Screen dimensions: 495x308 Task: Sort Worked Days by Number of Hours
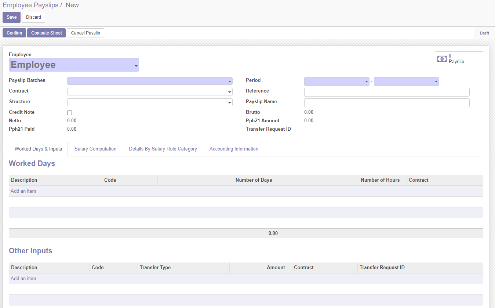(343, 180)
